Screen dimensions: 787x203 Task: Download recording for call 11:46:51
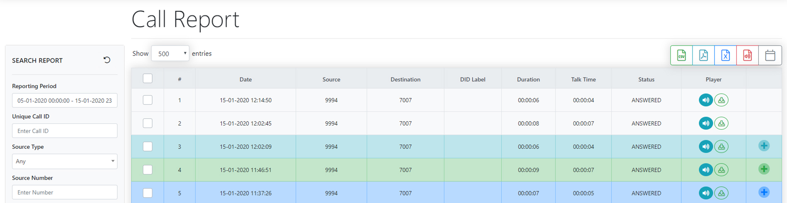click(722, 169)
